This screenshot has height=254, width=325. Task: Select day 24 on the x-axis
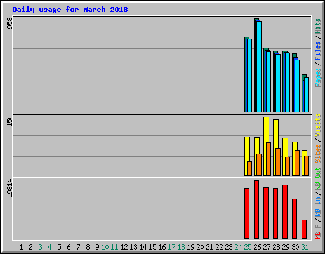pos(238,247)
